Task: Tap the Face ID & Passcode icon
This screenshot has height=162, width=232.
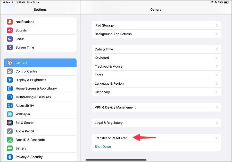Action: (10, 140)
